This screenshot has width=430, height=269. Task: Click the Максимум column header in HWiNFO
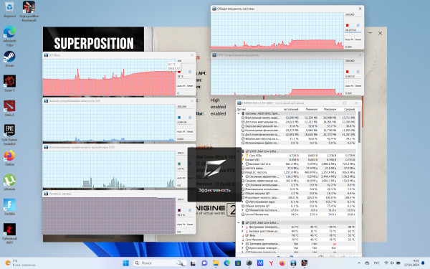click(x=330, y=109)
